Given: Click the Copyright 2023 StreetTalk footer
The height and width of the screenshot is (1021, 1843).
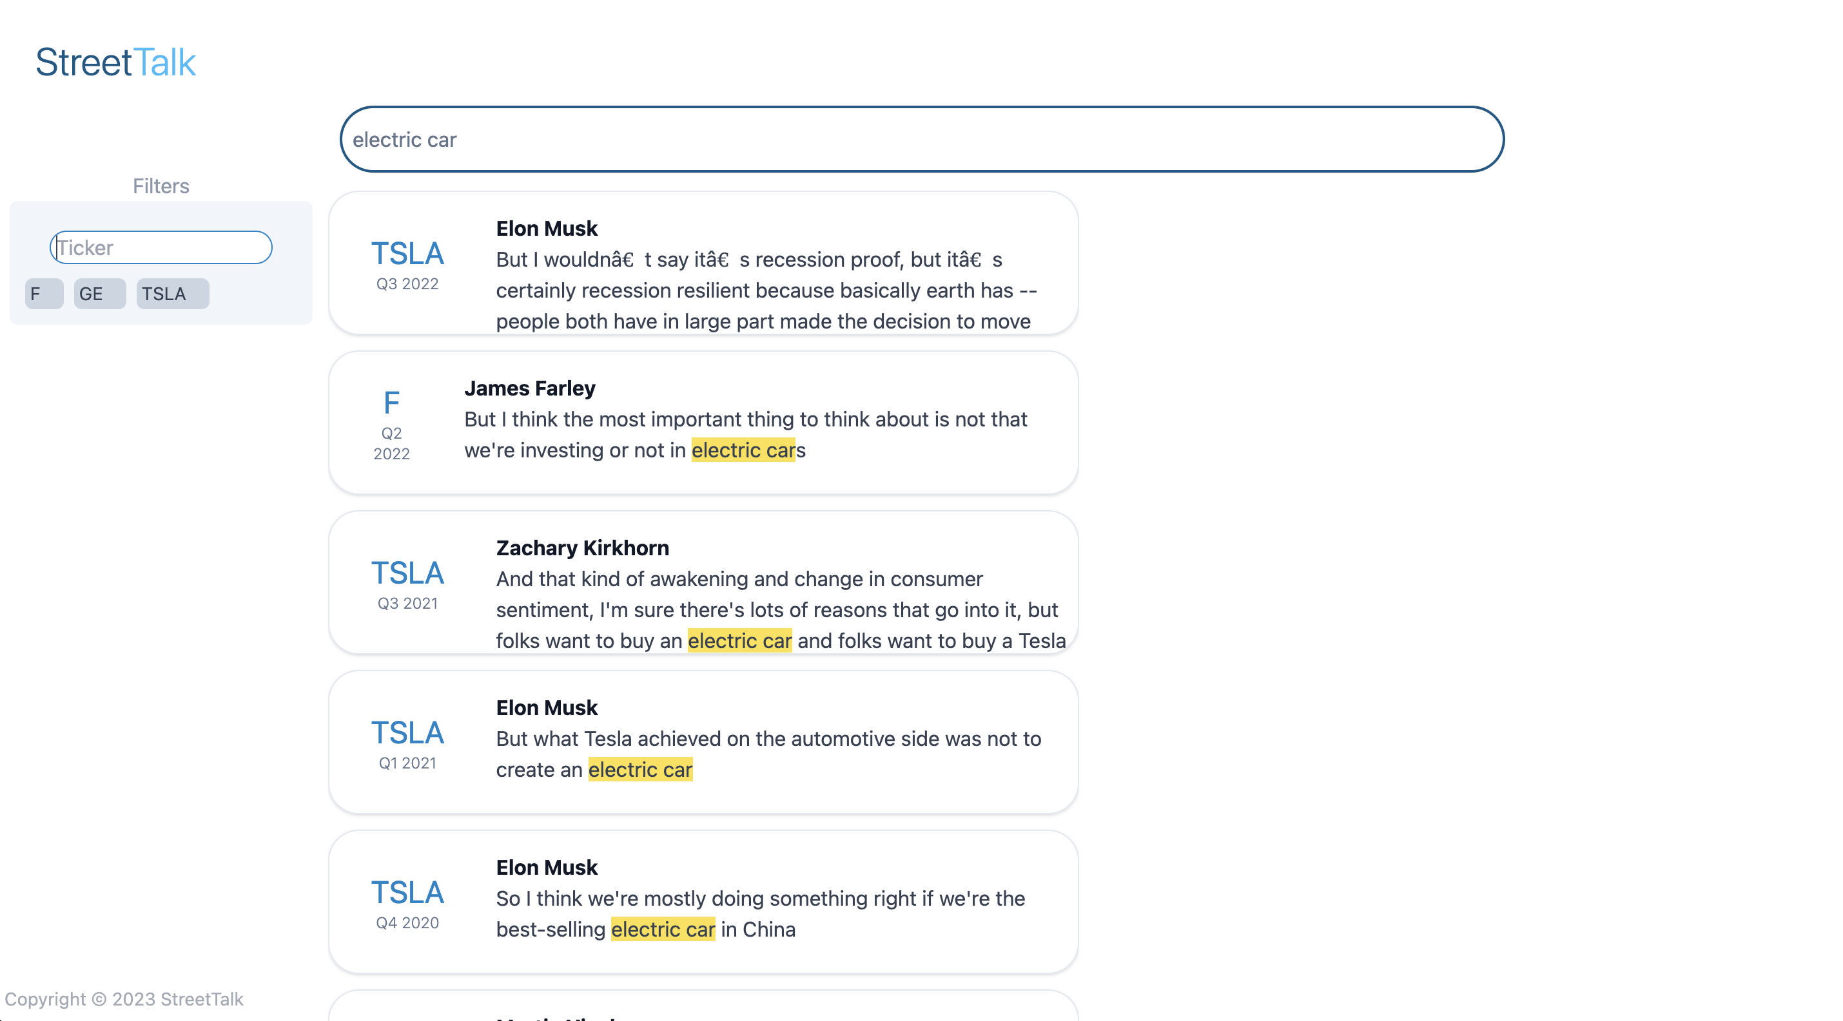Looking at the screenshot, I should point(124,999).
